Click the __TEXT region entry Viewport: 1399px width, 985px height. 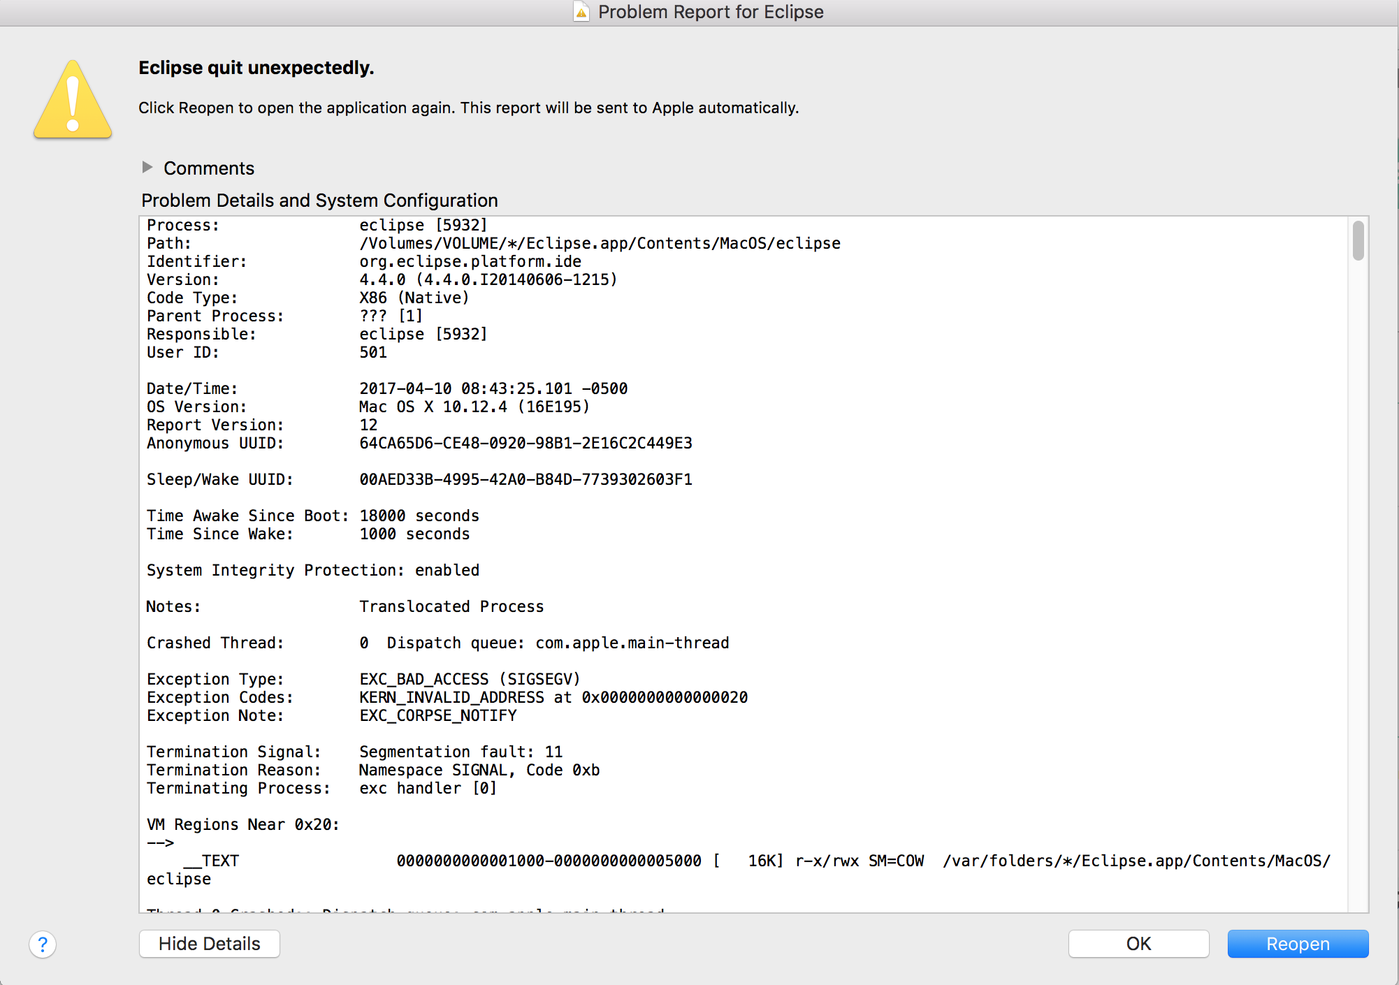[x=739, y=870]
